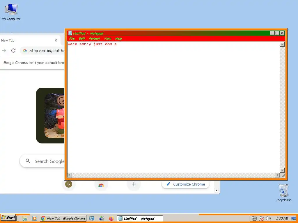Open the G shortcut tile in Chrome

(x=69, y=184)
